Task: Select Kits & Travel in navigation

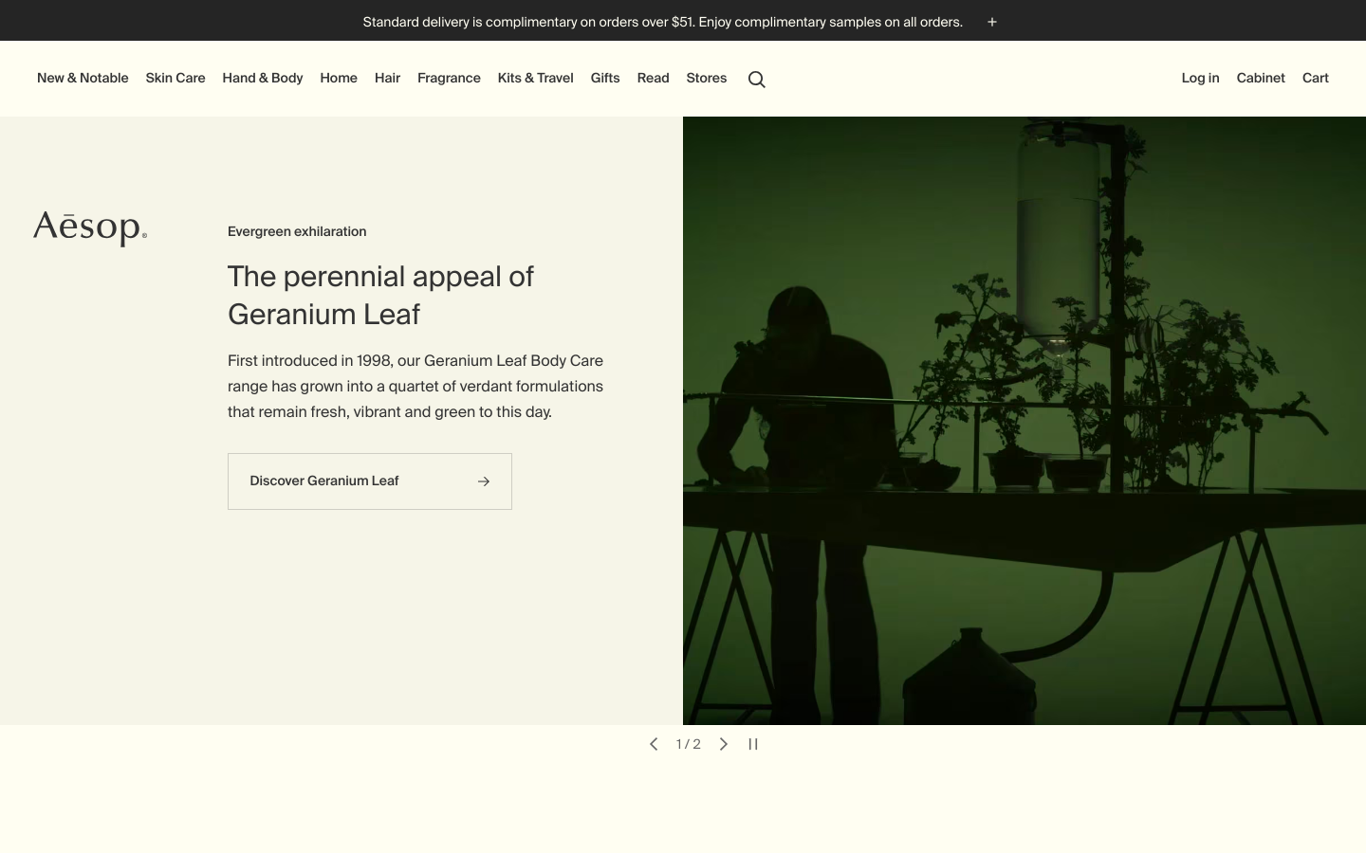Action: (x=535, y=79)
